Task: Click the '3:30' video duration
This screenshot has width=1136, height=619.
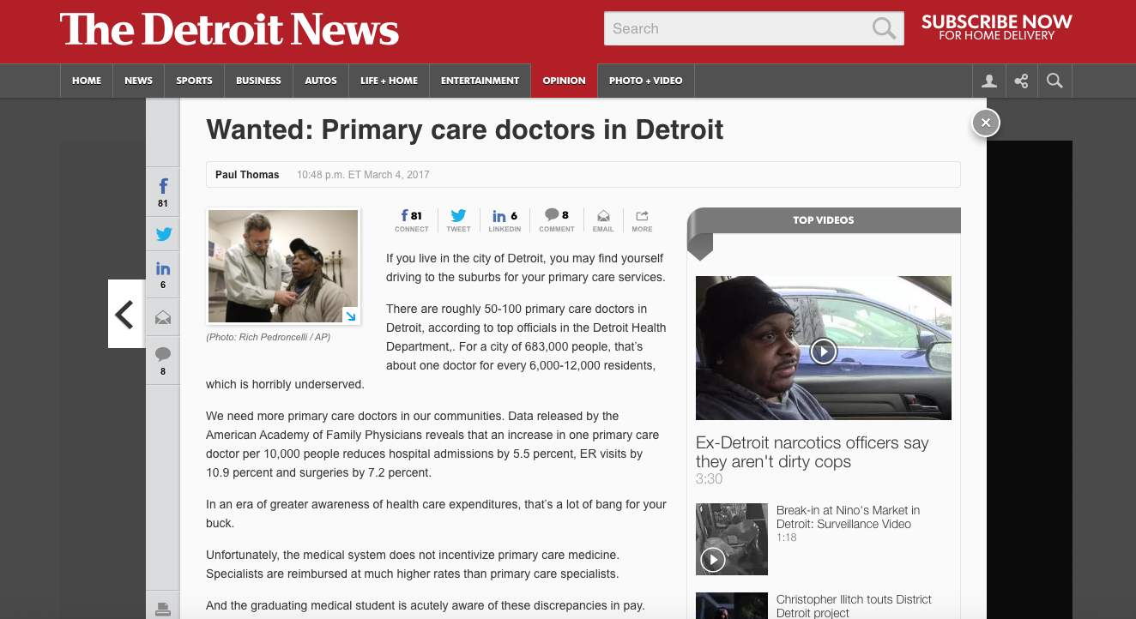Action: pos(709,479)
